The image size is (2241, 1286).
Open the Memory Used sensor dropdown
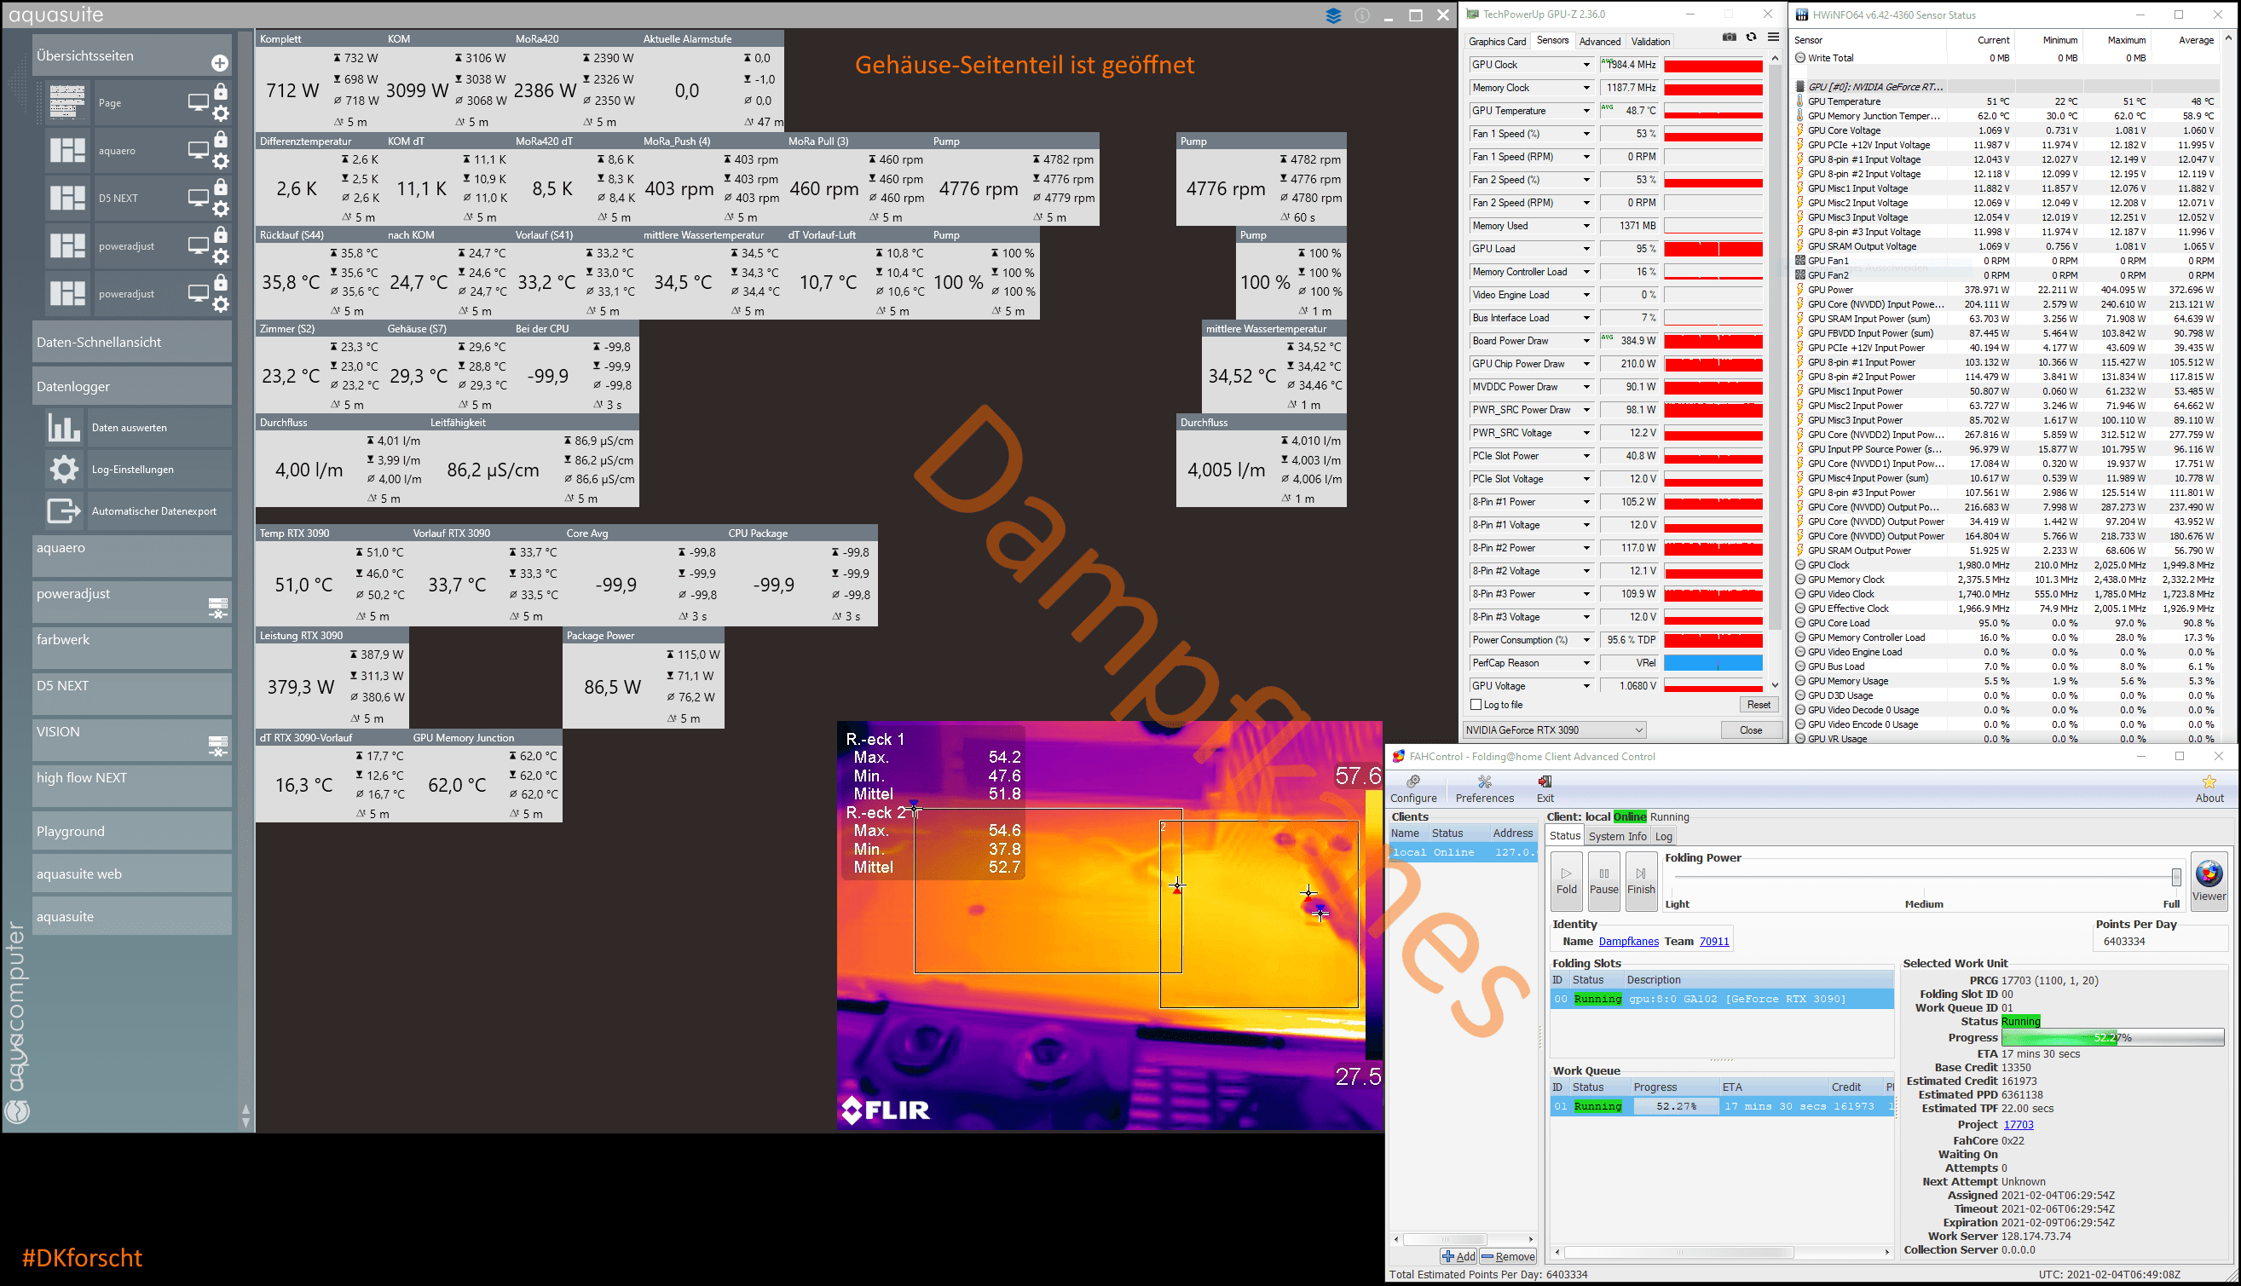pos(1586,226)
